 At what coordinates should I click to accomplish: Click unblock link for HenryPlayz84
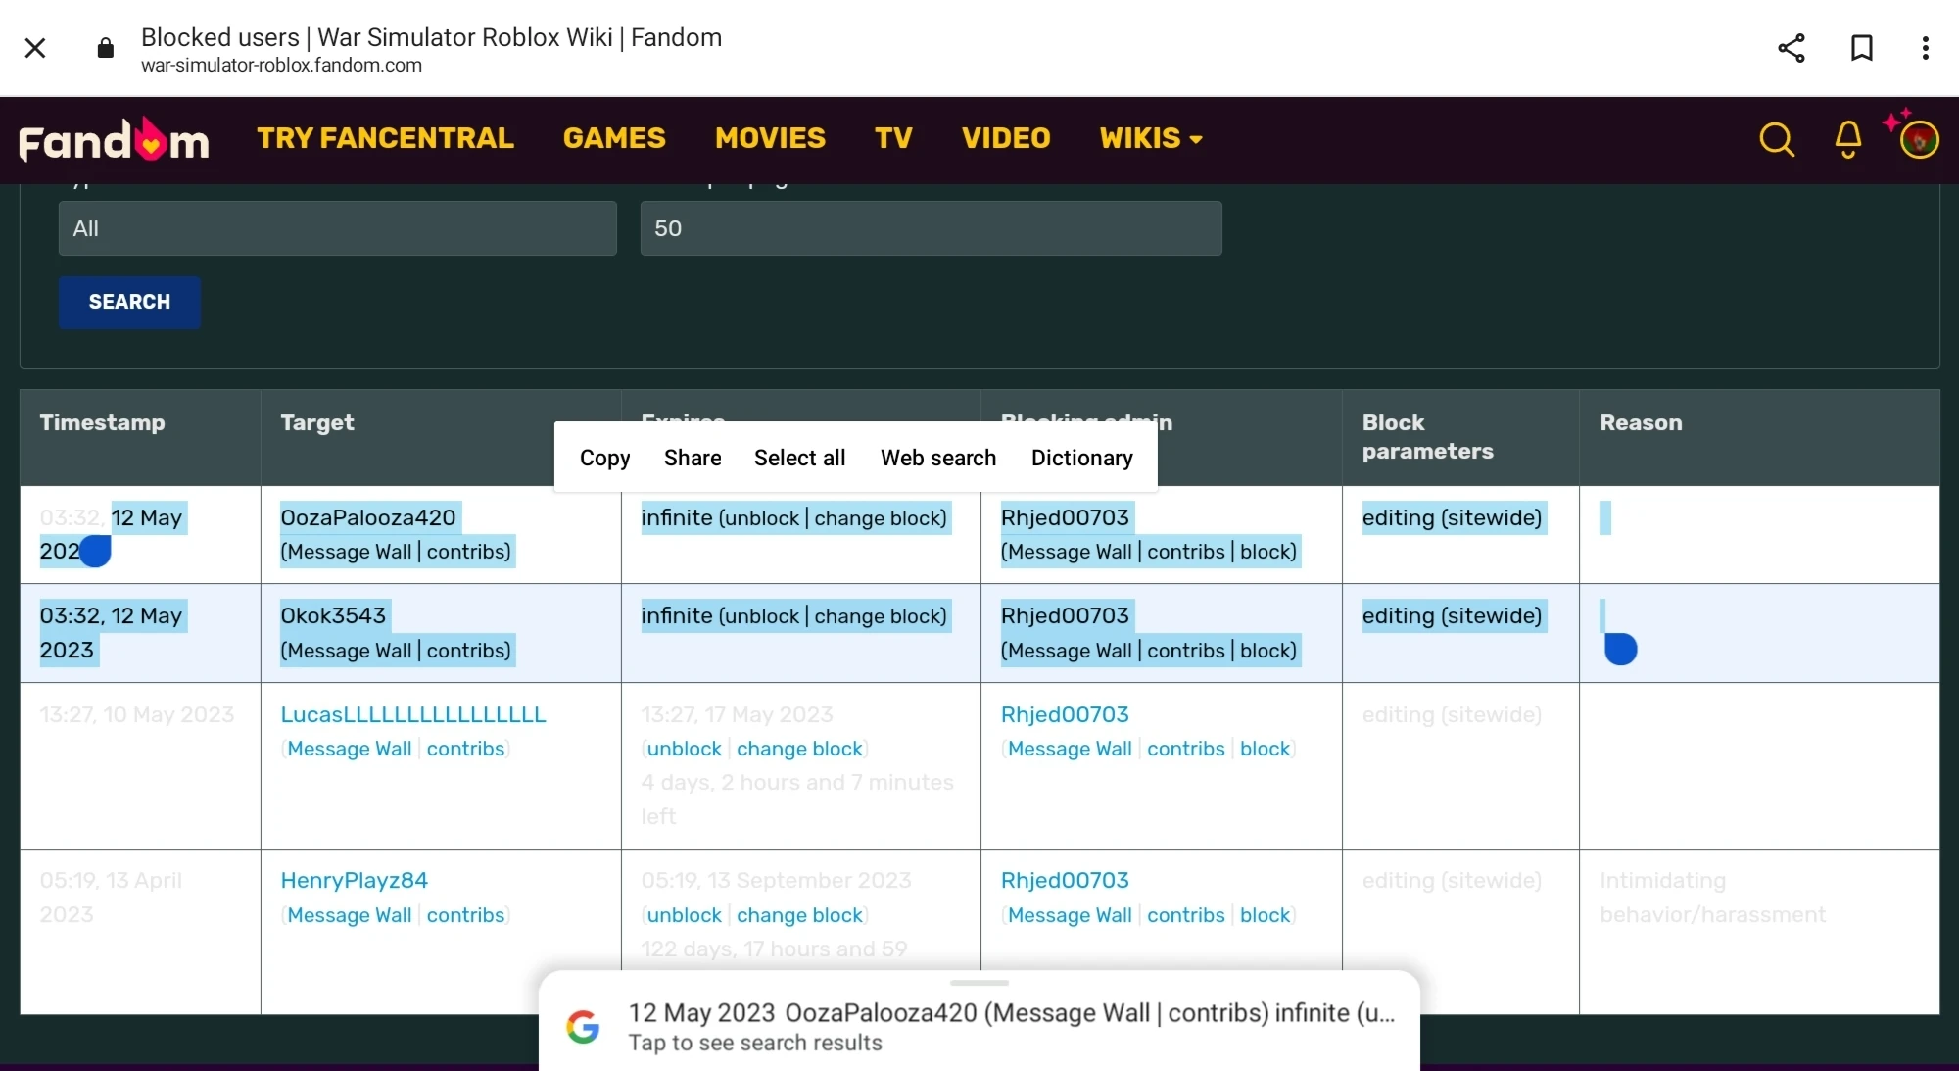(x=684, y=915)
